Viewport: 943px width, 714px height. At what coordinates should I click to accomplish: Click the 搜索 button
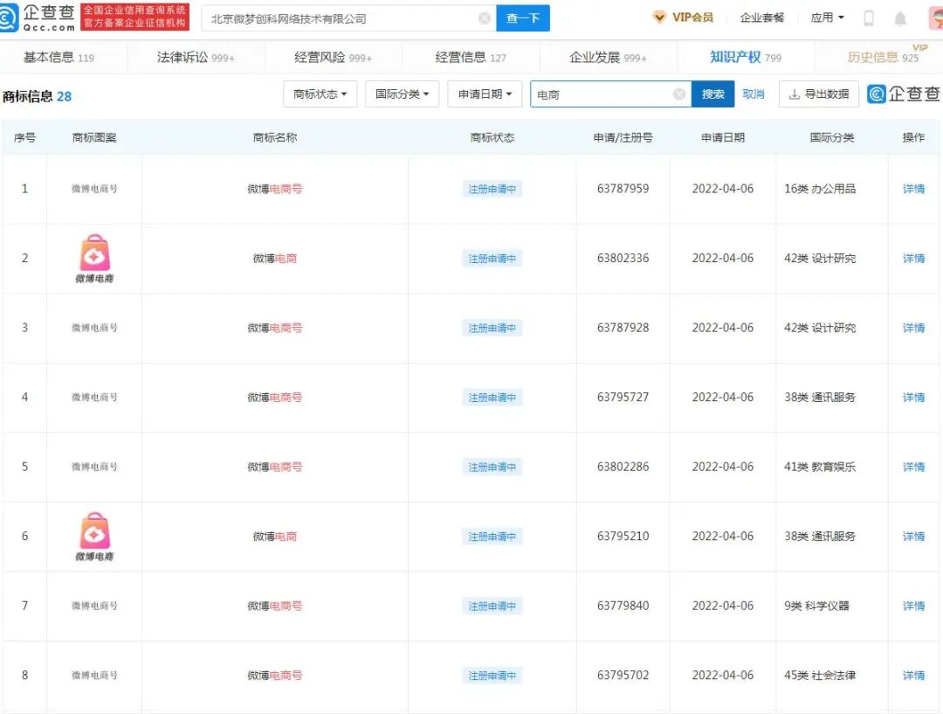click(x=712, y=94)
